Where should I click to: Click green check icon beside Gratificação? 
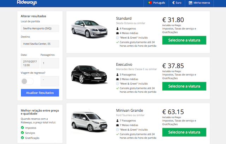click(x=22, y=138)
